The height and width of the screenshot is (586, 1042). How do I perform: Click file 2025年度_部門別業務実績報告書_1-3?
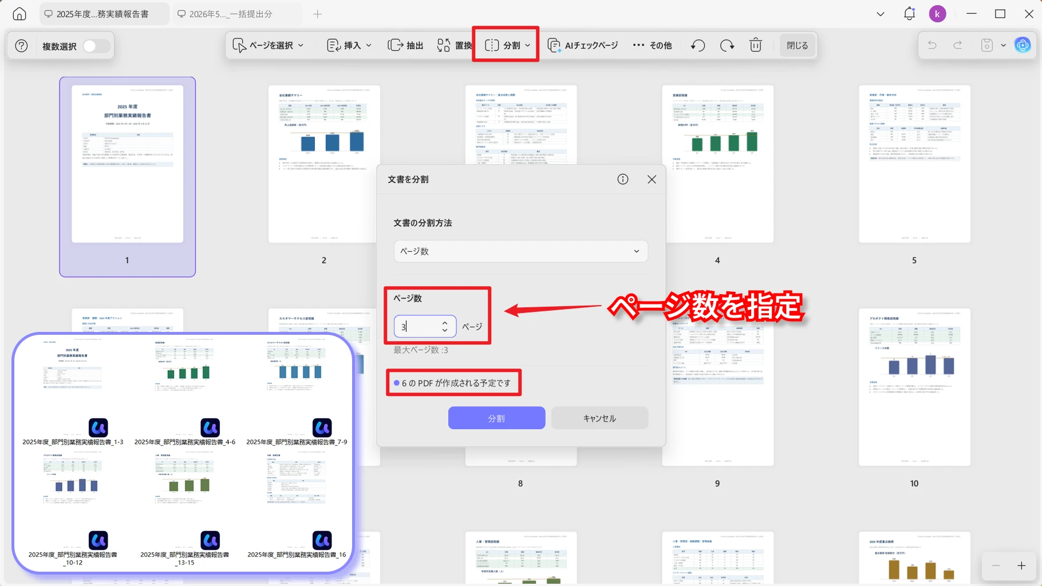73,393
